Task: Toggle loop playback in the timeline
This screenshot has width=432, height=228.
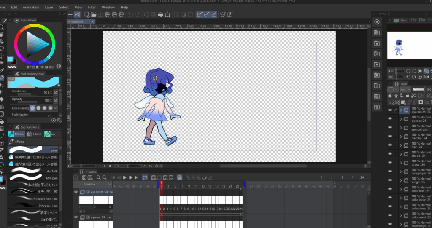Action: [145, 177]
